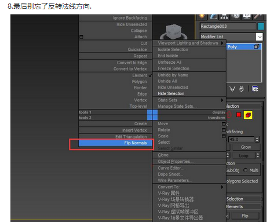Open the Utilities hammer panel tab
Image resolution: width=270 pixels, height=222 pixels.
[258, 16]
